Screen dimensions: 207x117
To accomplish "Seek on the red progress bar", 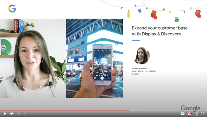I will pos(103,110).
